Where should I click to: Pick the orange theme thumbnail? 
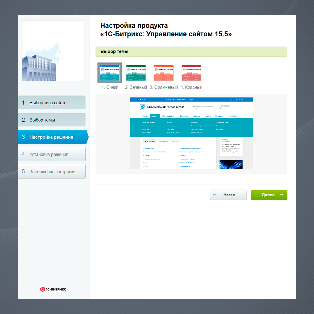click(x=164, y=73)
